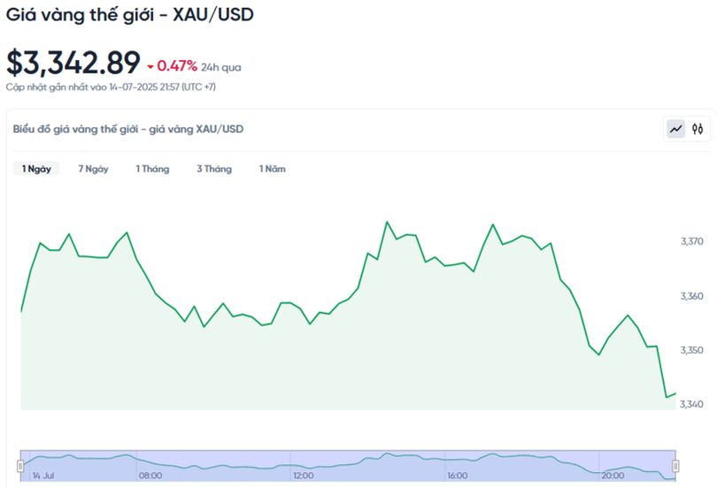Switch to the 1 Tháng range
Image resolution: width=717 pixels, height=487 pixels.
(x=152, y=169)
